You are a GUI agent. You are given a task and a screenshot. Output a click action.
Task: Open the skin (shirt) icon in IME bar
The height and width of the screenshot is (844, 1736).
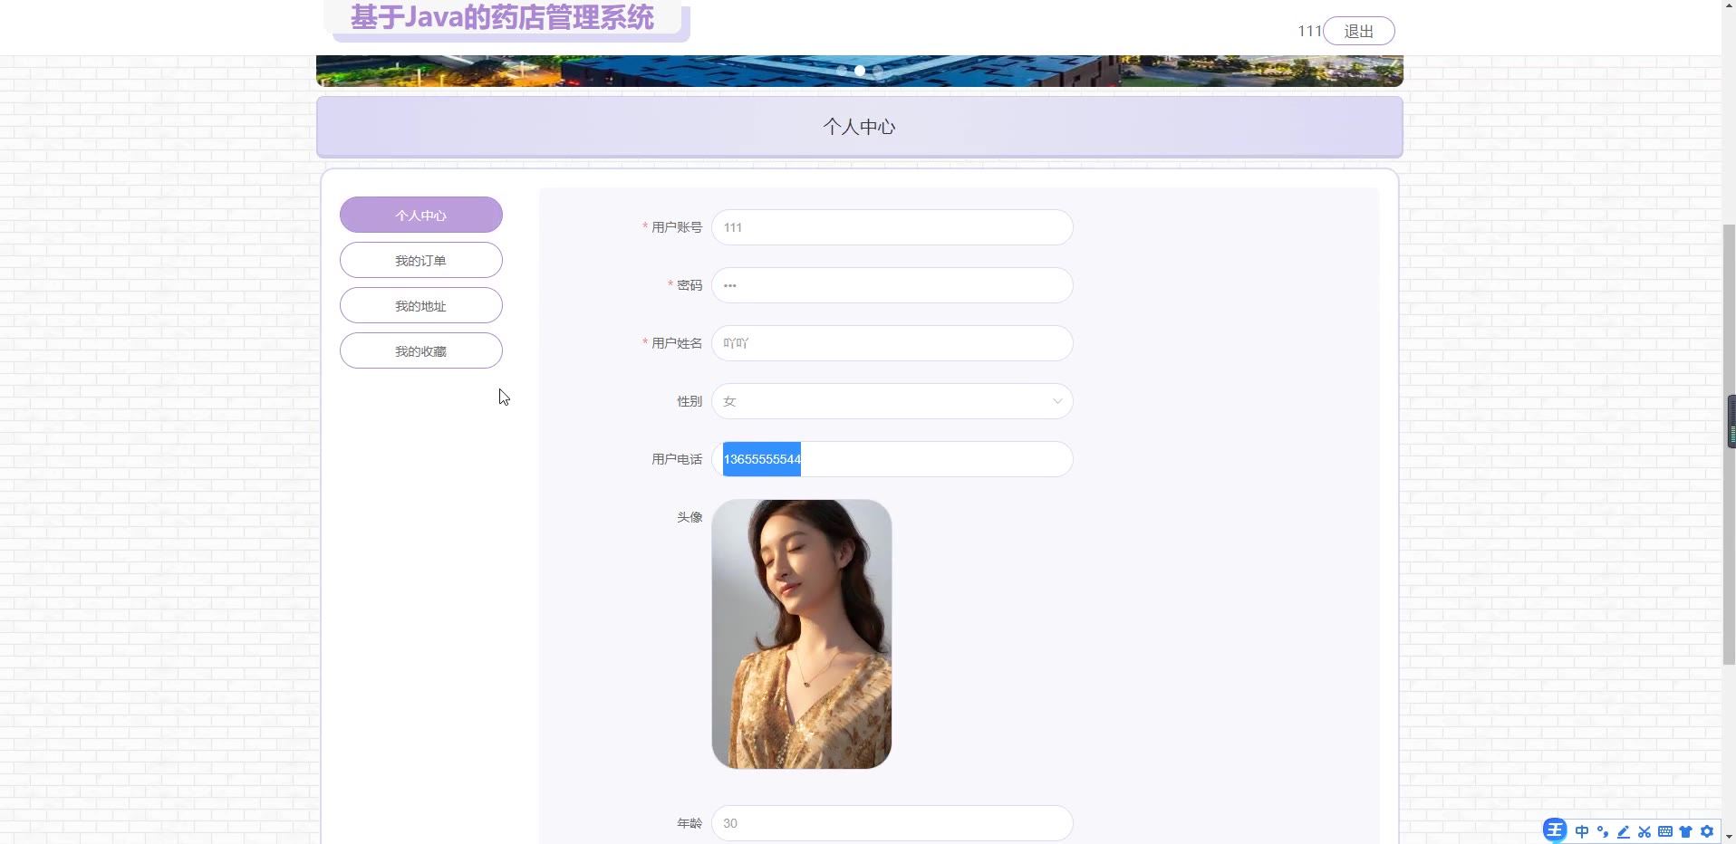pyautogui.click(x=1686, y=831)
